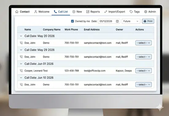Click the gear icon beside Admin

[x=146, y=12]
